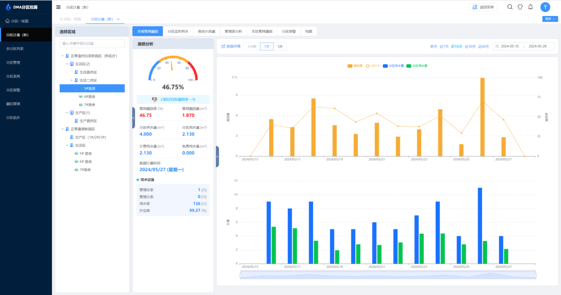Switch to the 夜间小流量 tab

[x=206, y=31]
